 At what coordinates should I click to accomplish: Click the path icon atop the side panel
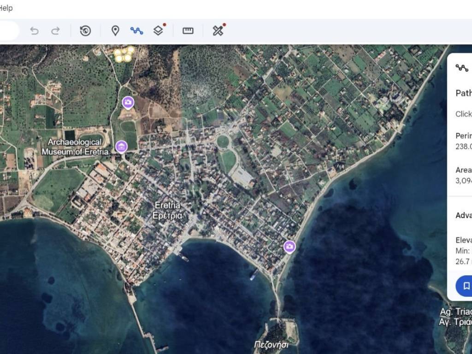462,68
